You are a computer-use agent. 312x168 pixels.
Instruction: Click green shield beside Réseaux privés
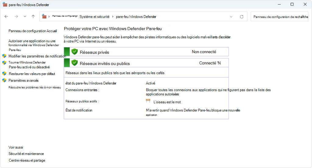click(74, 52)
